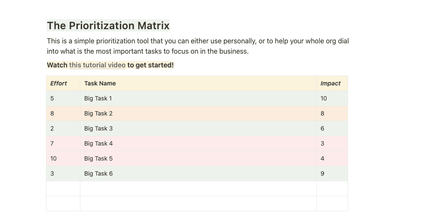Click impact value 3 for Big Task 4
This screenshot has height=222, width=440.
tap(323, 143)
